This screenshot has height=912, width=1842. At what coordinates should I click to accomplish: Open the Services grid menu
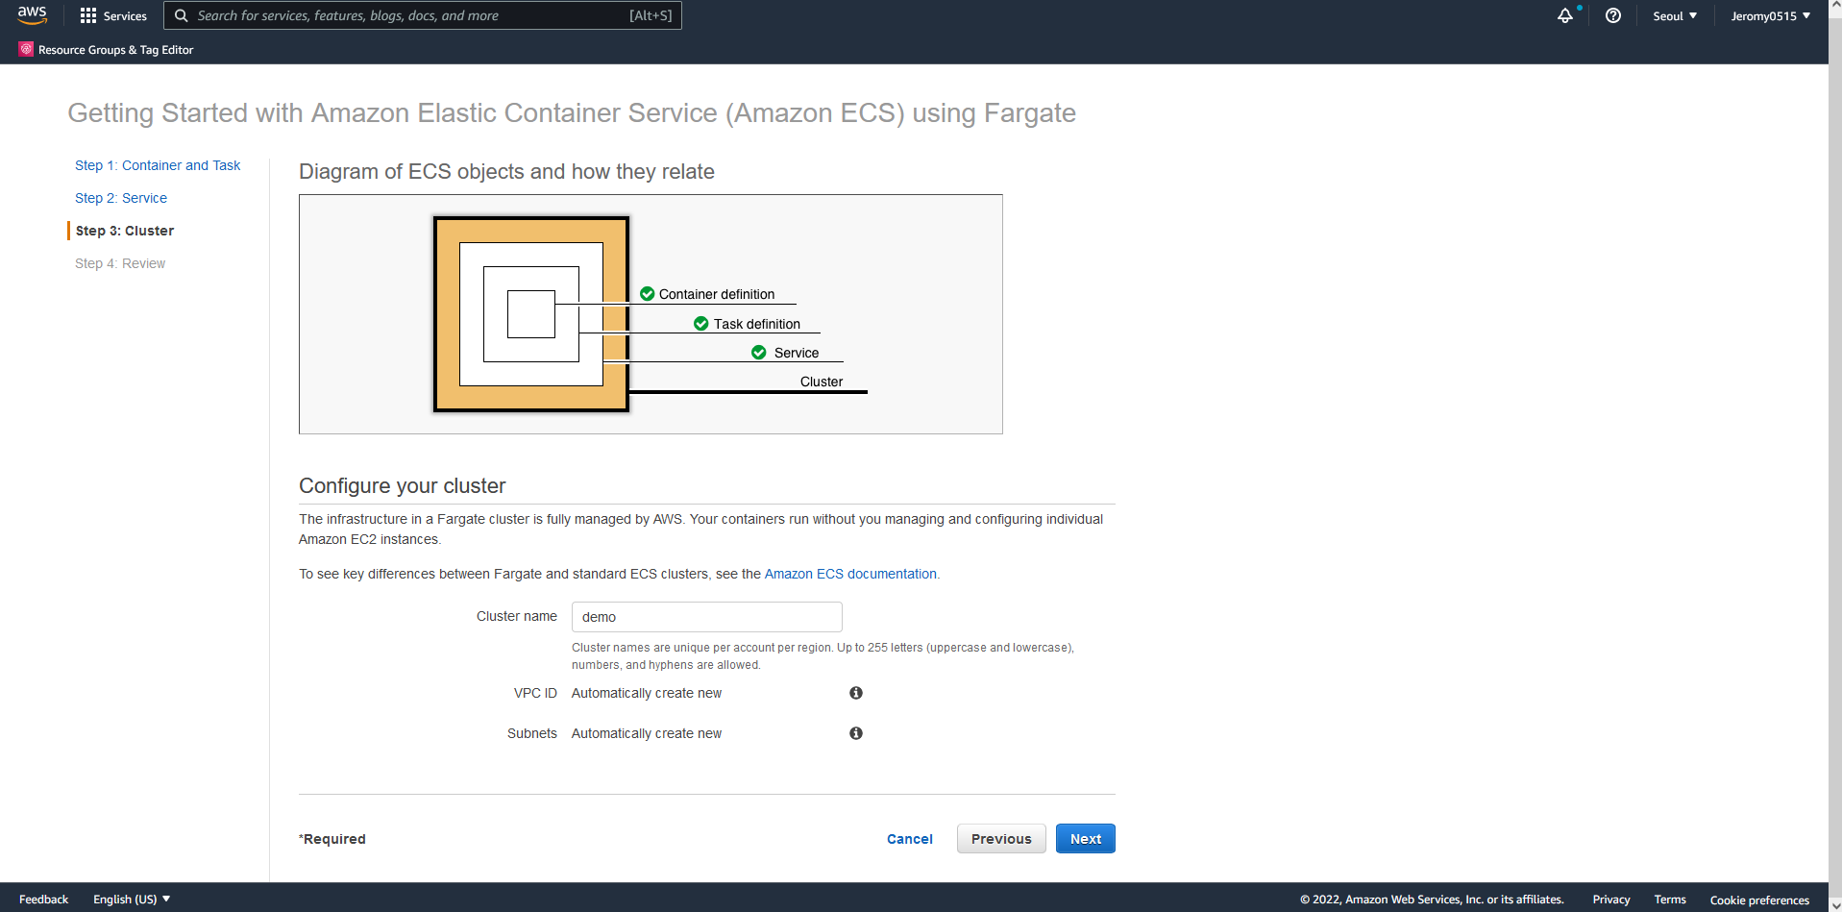click(113, 15)
